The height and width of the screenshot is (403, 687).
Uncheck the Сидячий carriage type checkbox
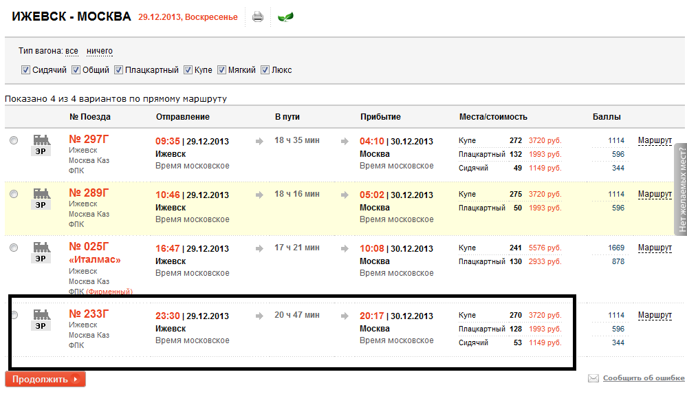coord(26,70)
